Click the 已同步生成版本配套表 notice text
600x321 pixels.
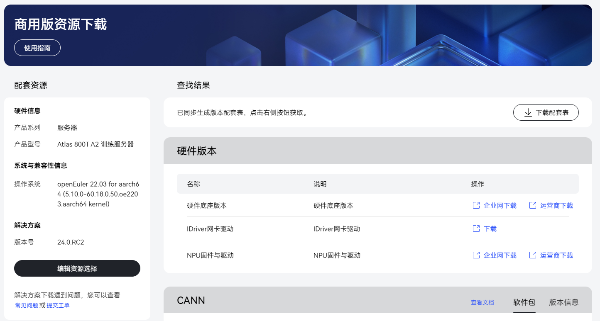pyautogui.click(x=243, y=112)
